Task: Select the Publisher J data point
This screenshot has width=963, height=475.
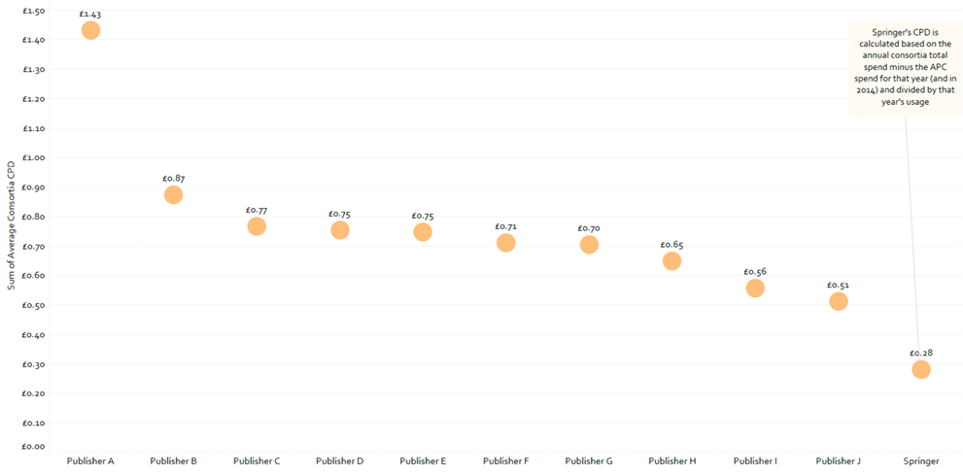Action: (838, 301)
